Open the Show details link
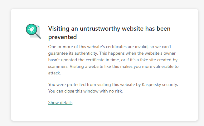Image resolution: width=204 pixels, height=126 pixels. click(x=60, y=103)
